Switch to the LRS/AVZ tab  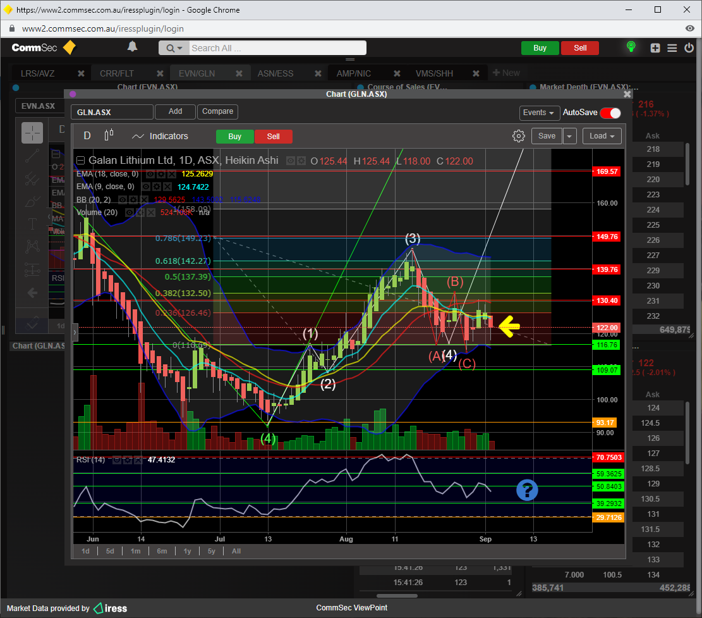tap(38, 73)
